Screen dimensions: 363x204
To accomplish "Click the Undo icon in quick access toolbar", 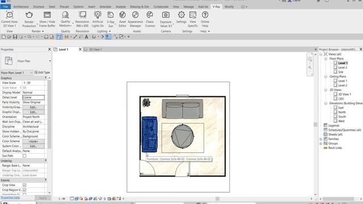I will (29, 37).
